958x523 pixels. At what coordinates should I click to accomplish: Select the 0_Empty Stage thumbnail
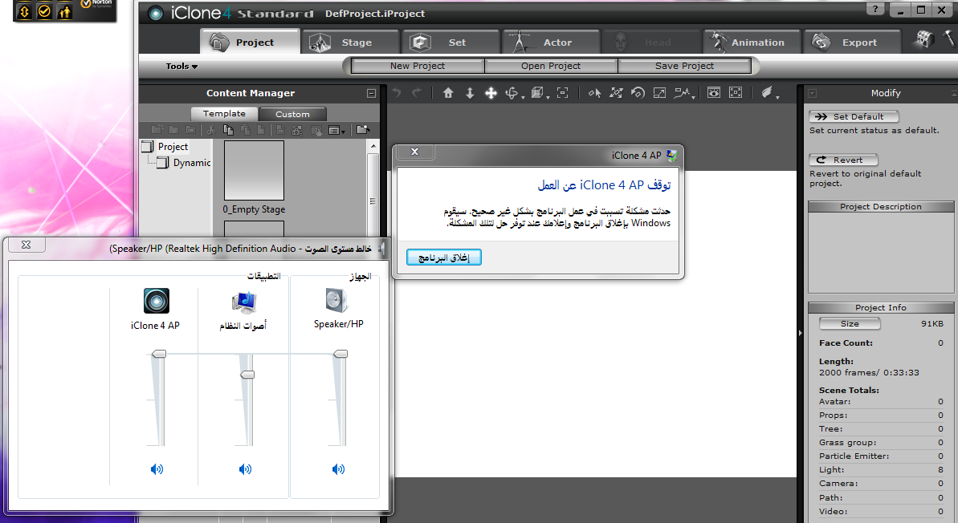pos(254,170)
